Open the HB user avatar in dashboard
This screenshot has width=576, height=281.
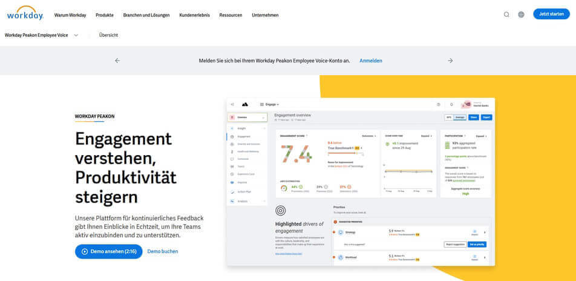(x=467, y=104)
